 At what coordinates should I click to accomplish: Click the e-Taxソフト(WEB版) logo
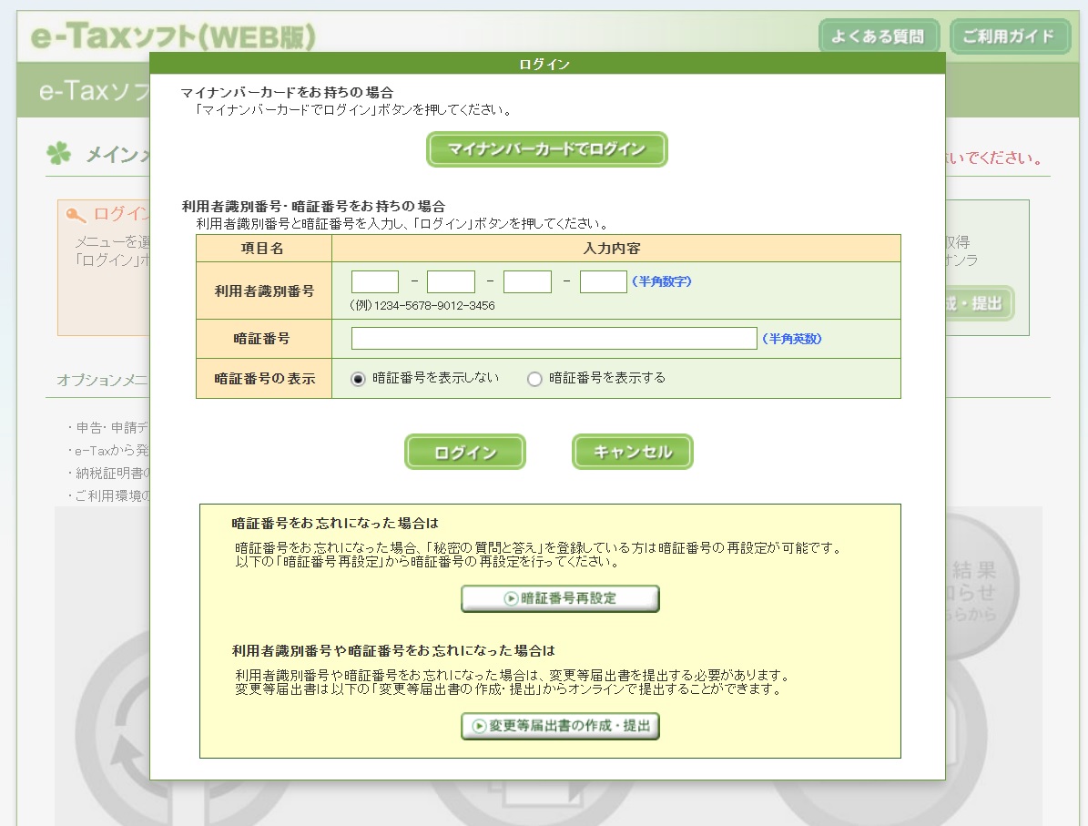point(173,36)
